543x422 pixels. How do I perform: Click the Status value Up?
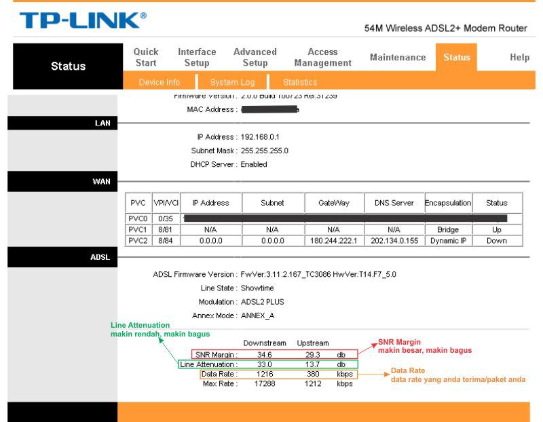[x=497, y=229]
